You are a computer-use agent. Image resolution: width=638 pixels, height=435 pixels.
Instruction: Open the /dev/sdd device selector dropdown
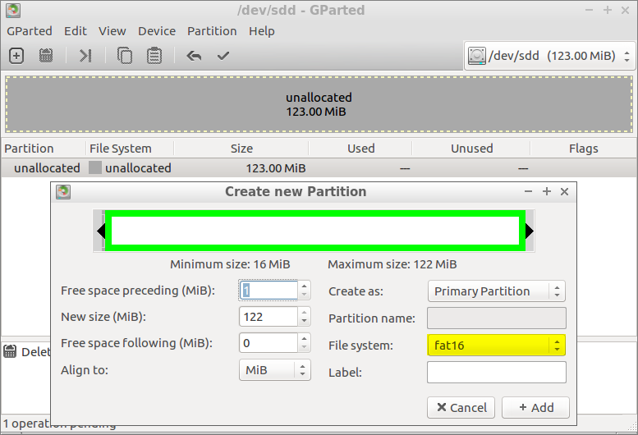coord(549,56)
